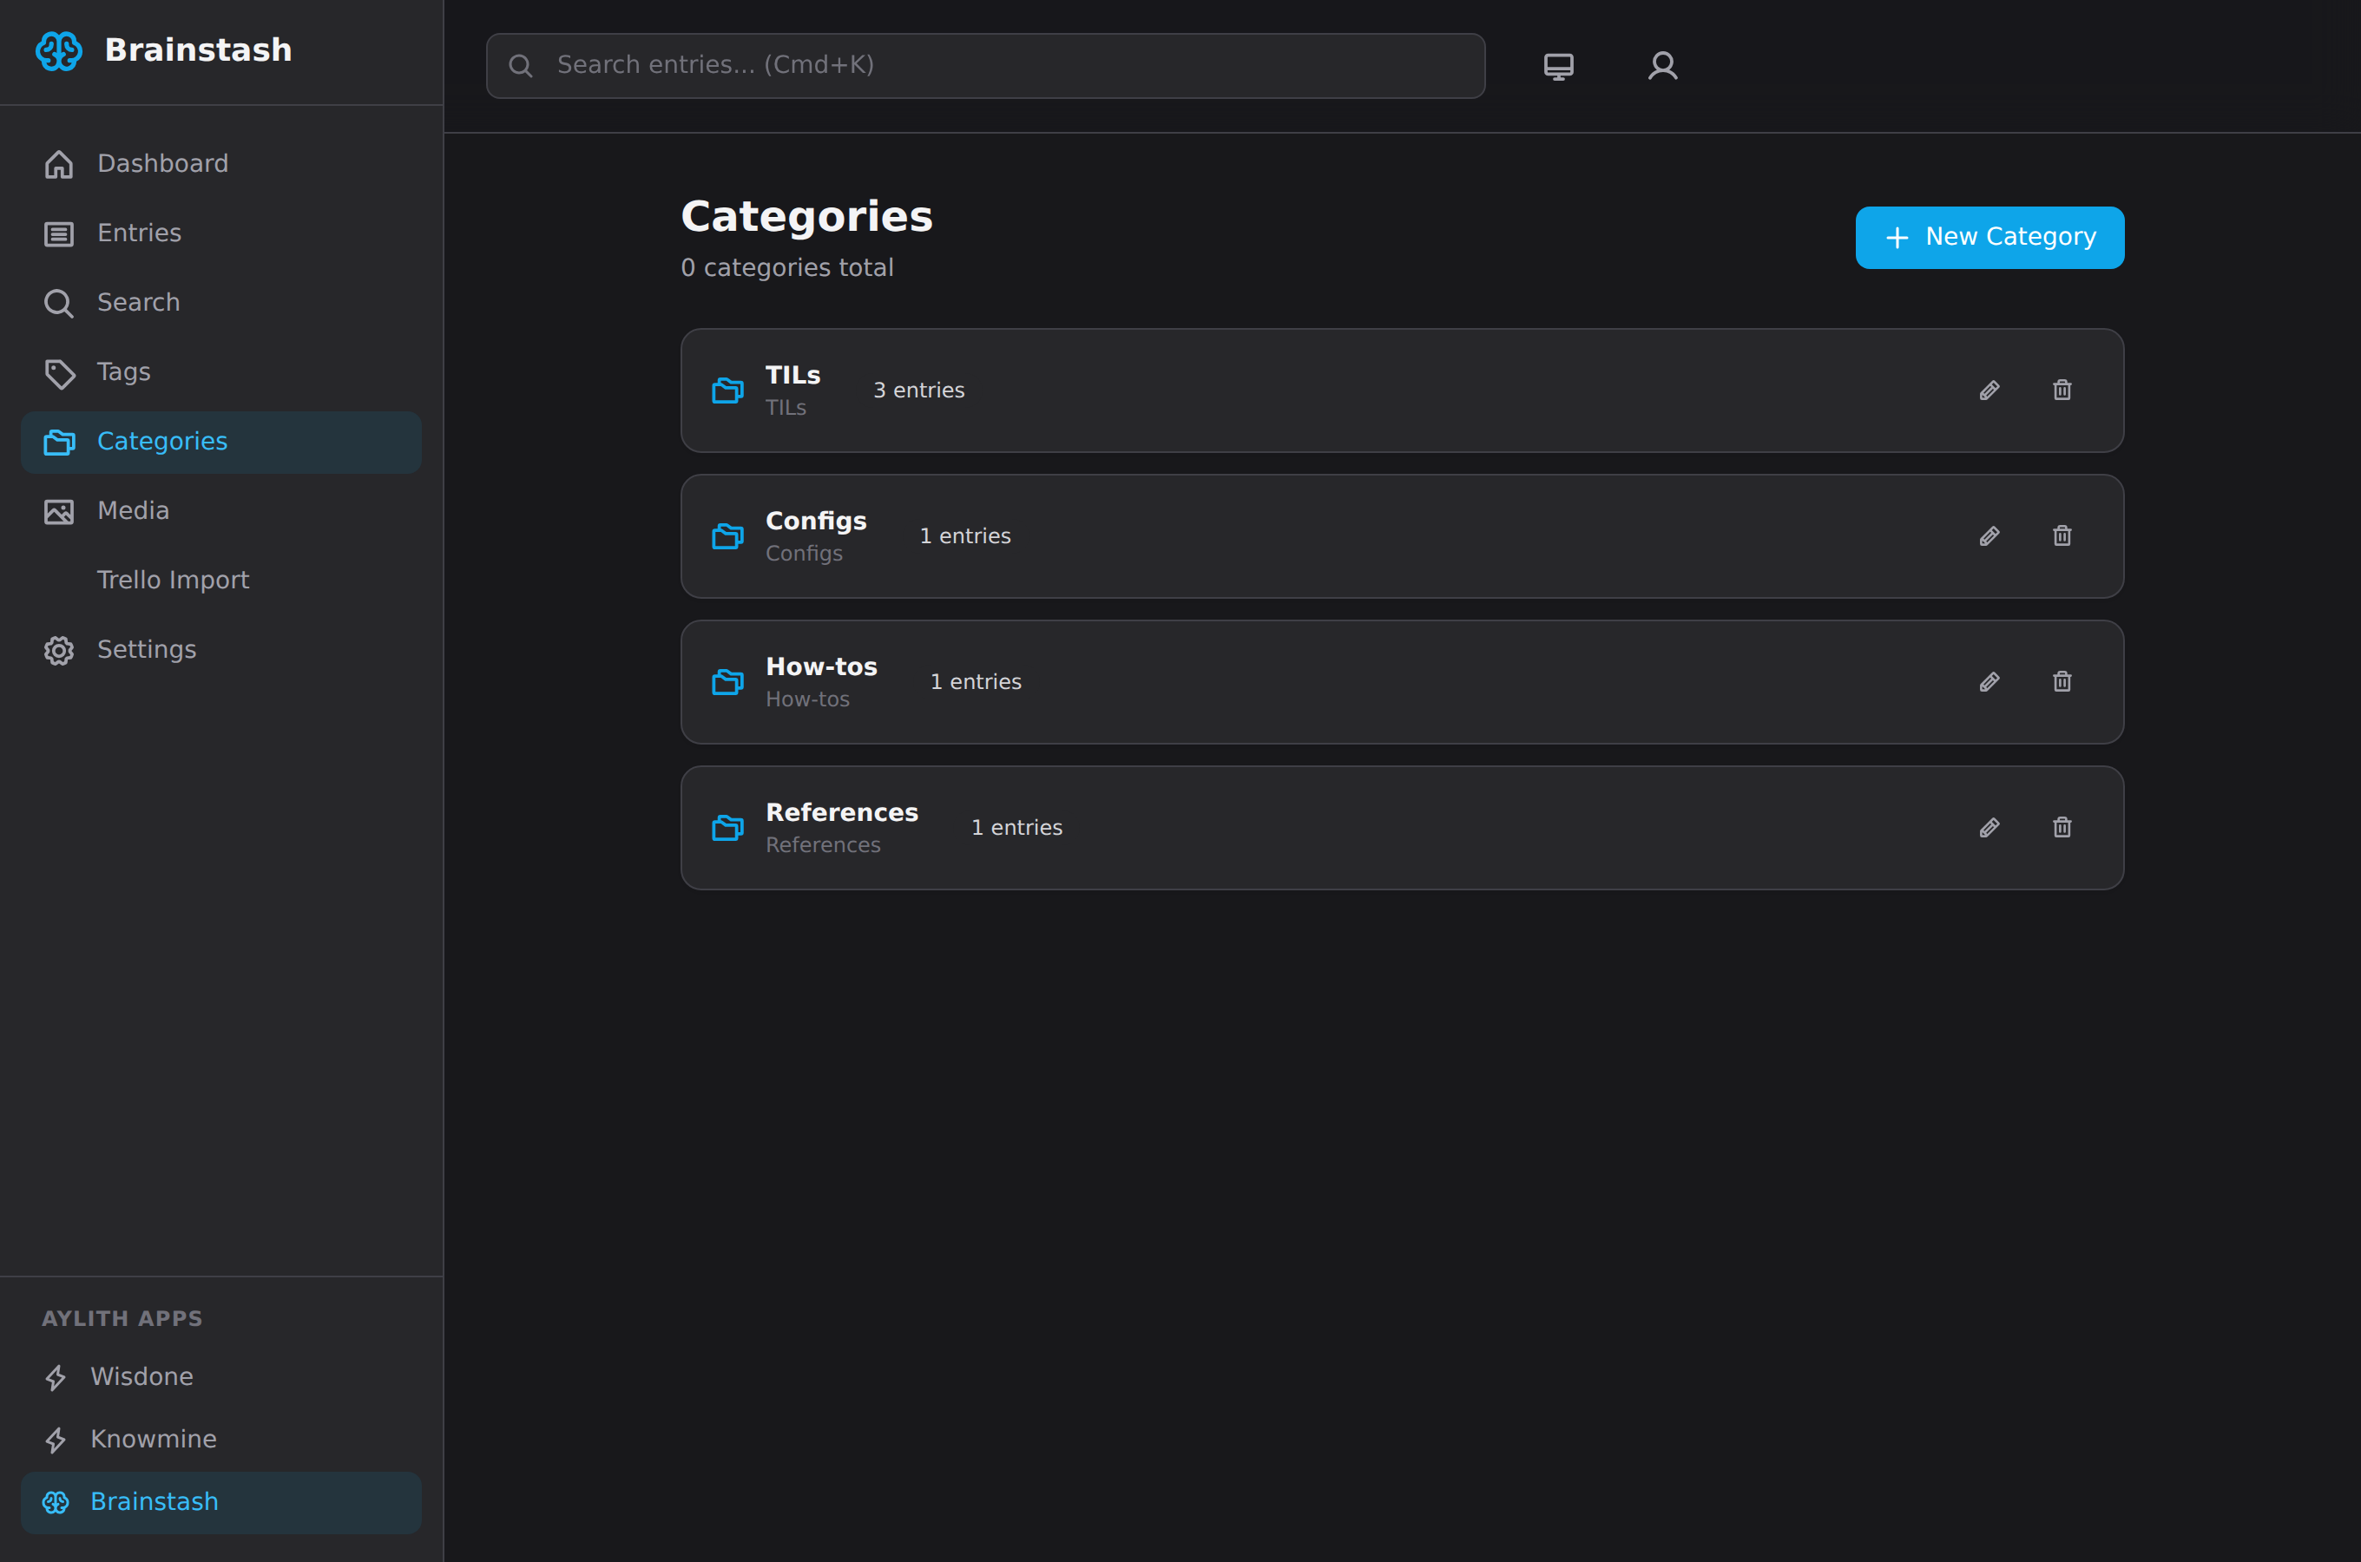The height and width of the screenshot is (1562, 2361).
Task: Click the TILs category name
Action: 792,376
